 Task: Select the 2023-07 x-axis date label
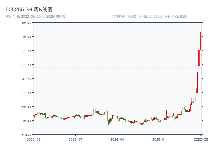tap(76, 139)
